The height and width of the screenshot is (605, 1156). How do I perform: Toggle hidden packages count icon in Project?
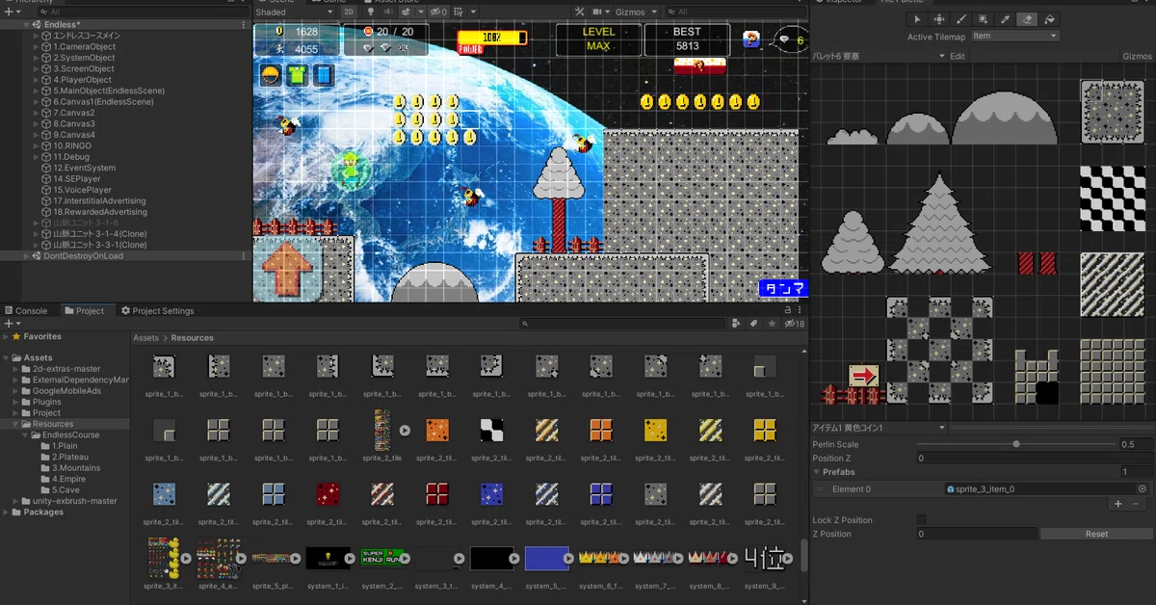[x=794, y=324]
